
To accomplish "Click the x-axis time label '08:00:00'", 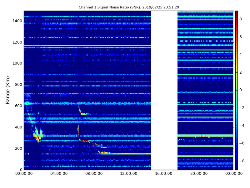I will tap(94, 174).
